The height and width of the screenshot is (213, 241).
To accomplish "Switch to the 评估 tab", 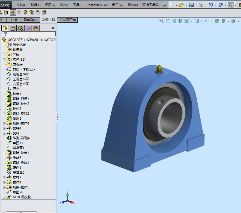I will click(14, 20).
